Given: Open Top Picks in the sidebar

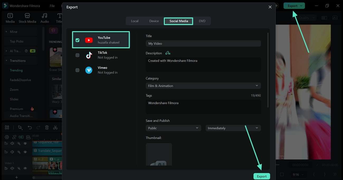Looking at the screenshot, I should [17, 41].
